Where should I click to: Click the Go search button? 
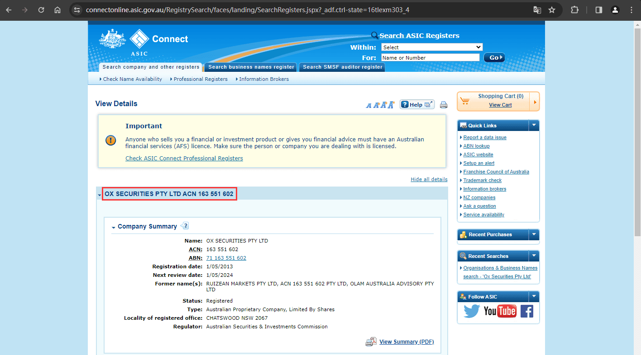494,57
